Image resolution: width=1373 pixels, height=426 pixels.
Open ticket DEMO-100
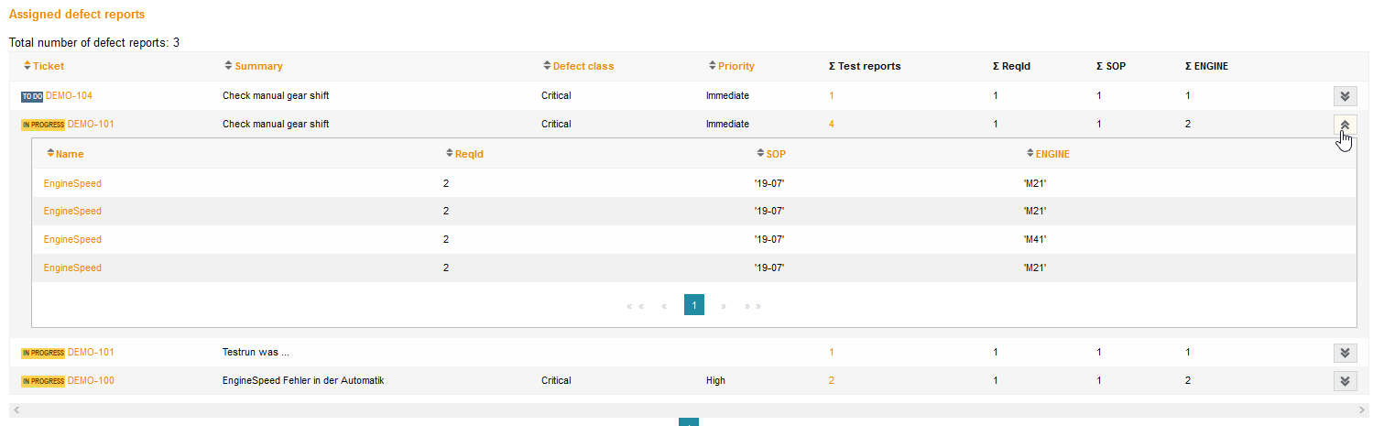(x=91, y=380)
